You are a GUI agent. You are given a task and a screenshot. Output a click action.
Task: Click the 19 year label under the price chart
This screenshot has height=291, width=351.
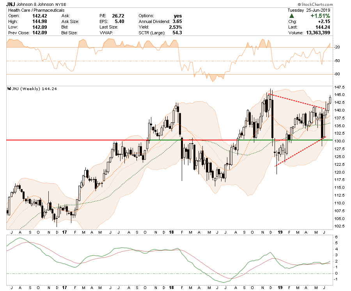(x=280, y=232)
